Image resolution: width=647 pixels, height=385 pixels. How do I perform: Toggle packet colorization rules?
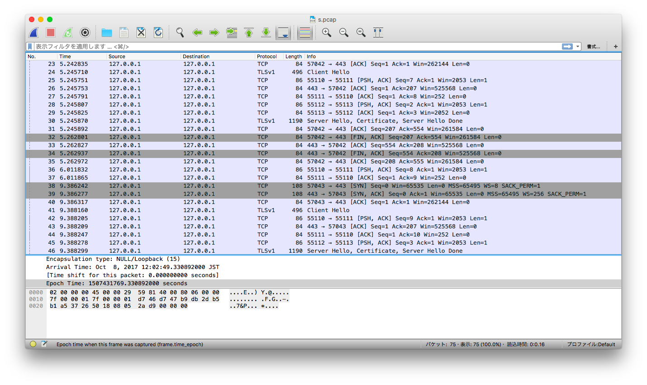click(x=305, y=32)
